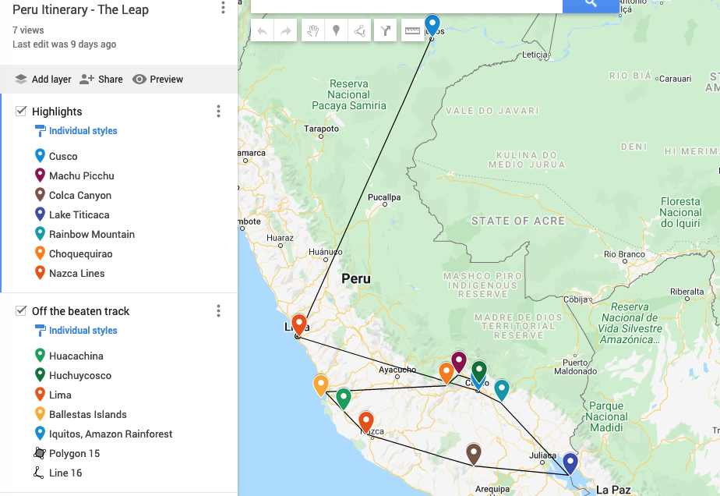Click the Undo arrow in map toolbar
The image size is (720, 496).
(x=263, y=31)
